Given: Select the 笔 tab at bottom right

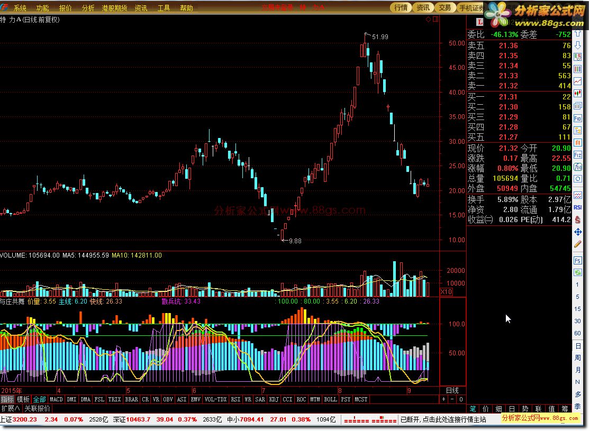Looking at the screenshot, I should 473,409.
